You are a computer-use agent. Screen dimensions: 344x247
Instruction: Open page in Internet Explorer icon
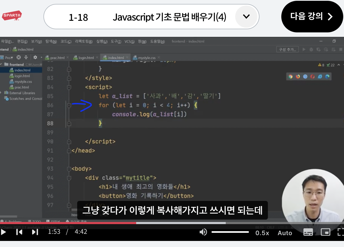(320, 77)
